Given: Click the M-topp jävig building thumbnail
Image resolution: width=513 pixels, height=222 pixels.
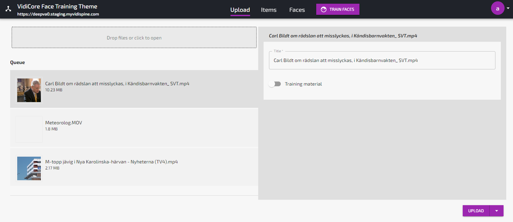Looking at the screenshot, I should (29, 168).
